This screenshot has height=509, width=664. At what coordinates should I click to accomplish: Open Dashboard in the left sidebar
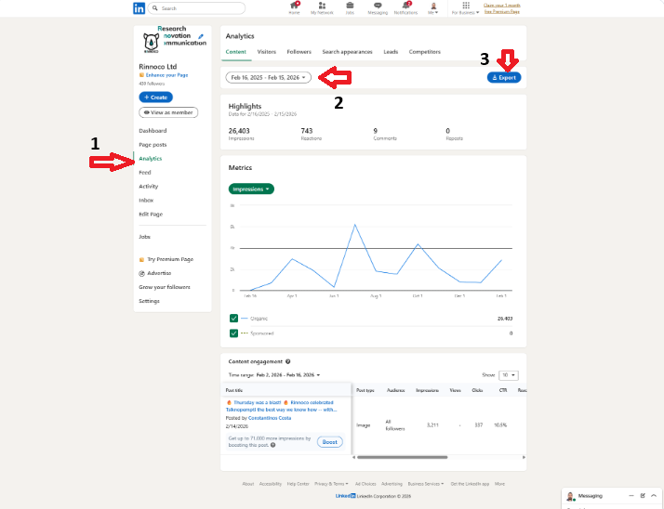[153, 131]
